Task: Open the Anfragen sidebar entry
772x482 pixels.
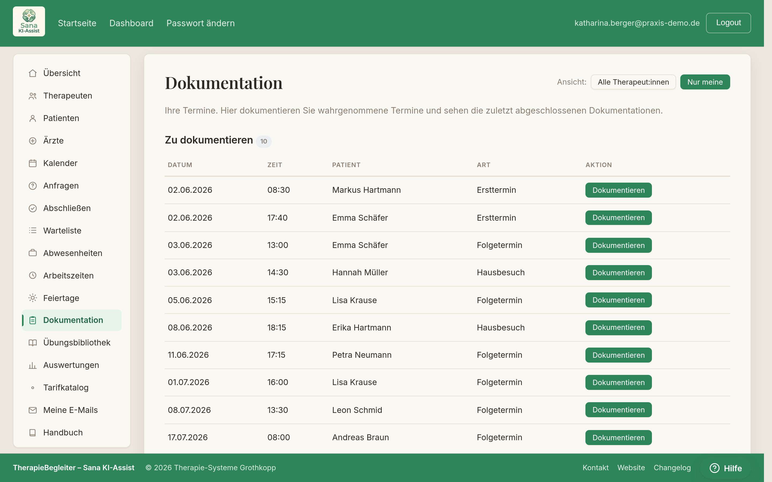Action: (72, 186)
